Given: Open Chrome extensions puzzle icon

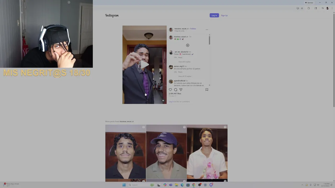Looking at the screenshot, I should pyautogui.click(x=309, y=8).
